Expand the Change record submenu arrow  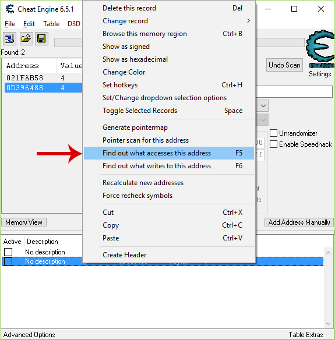[248, 21]
